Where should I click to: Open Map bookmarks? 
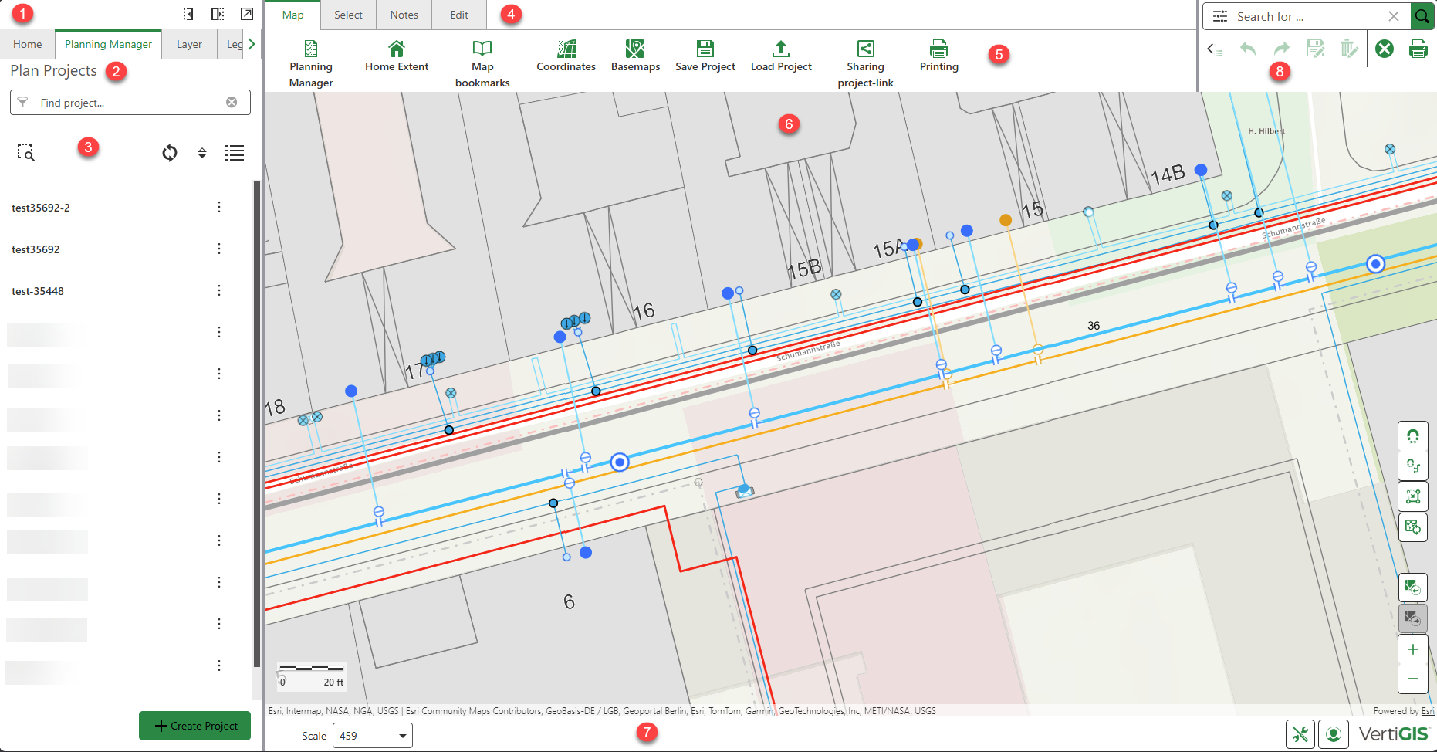click(x=482, y=62)
